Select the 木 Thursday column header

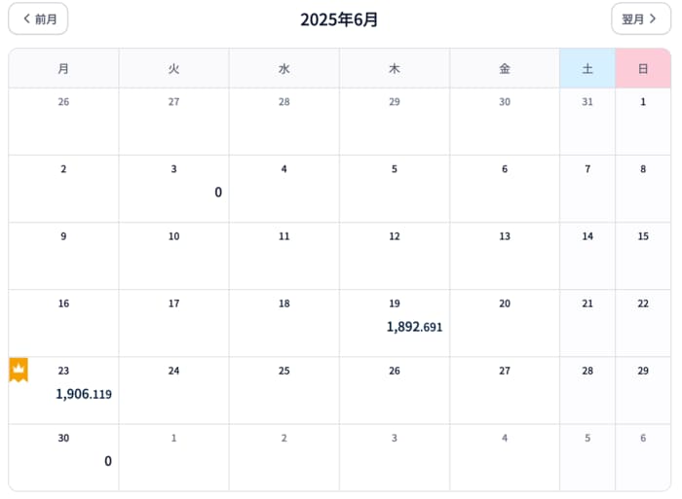pyautogui.click(x=395, y=68)
